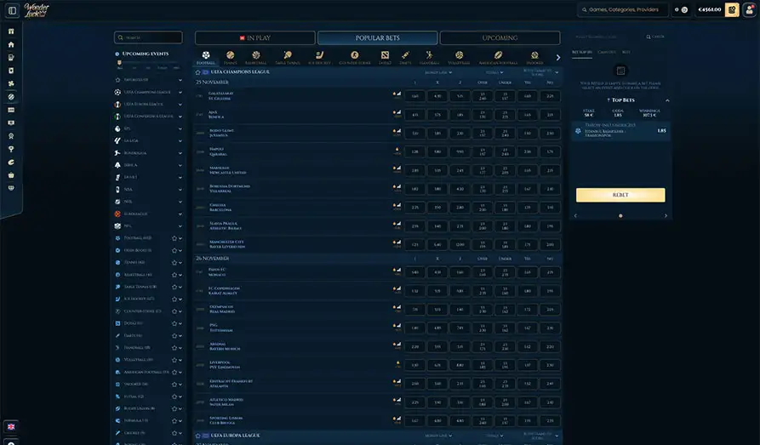Focus the sports search field

(148, 37)
